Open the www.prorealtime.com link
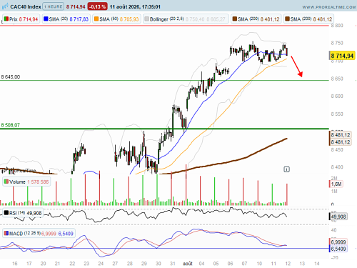This screenshot has height=268, width=357. click(x=329, y=7)
